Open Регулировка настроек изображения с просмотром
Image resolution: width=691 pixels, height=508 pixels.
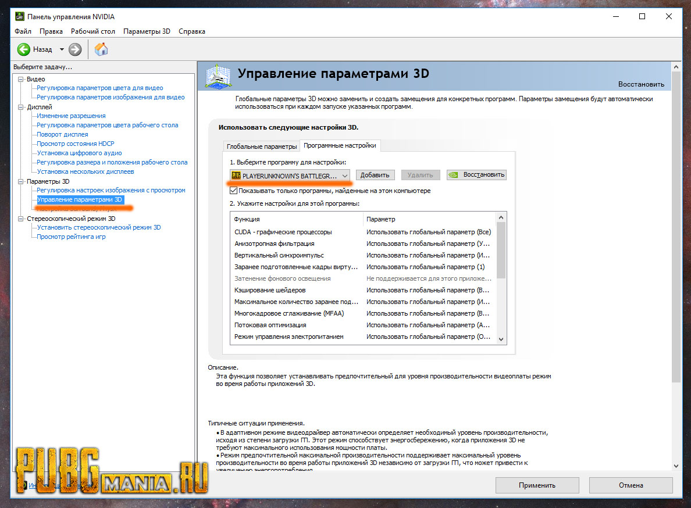coord(111,190)
